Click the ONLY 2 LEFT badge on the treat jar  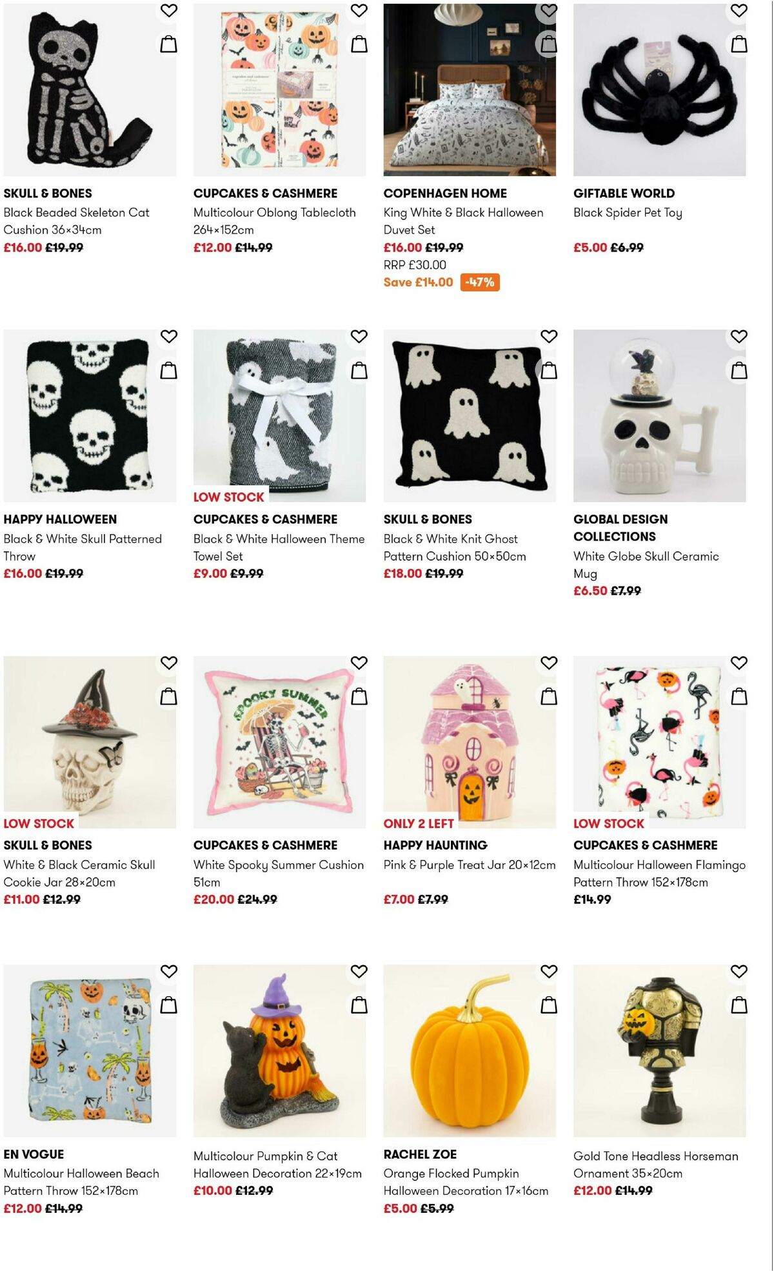coord(418,823)
